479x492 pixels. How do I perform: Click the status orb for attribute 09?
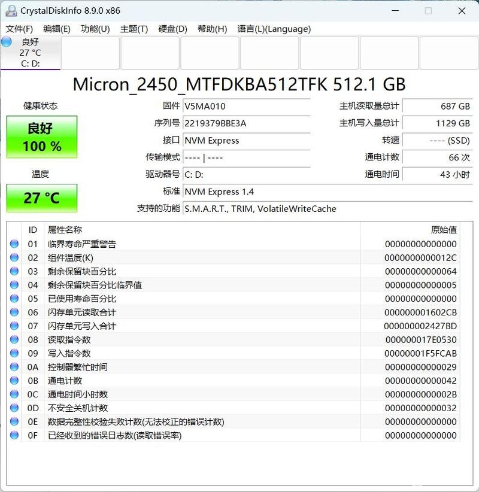14,353
